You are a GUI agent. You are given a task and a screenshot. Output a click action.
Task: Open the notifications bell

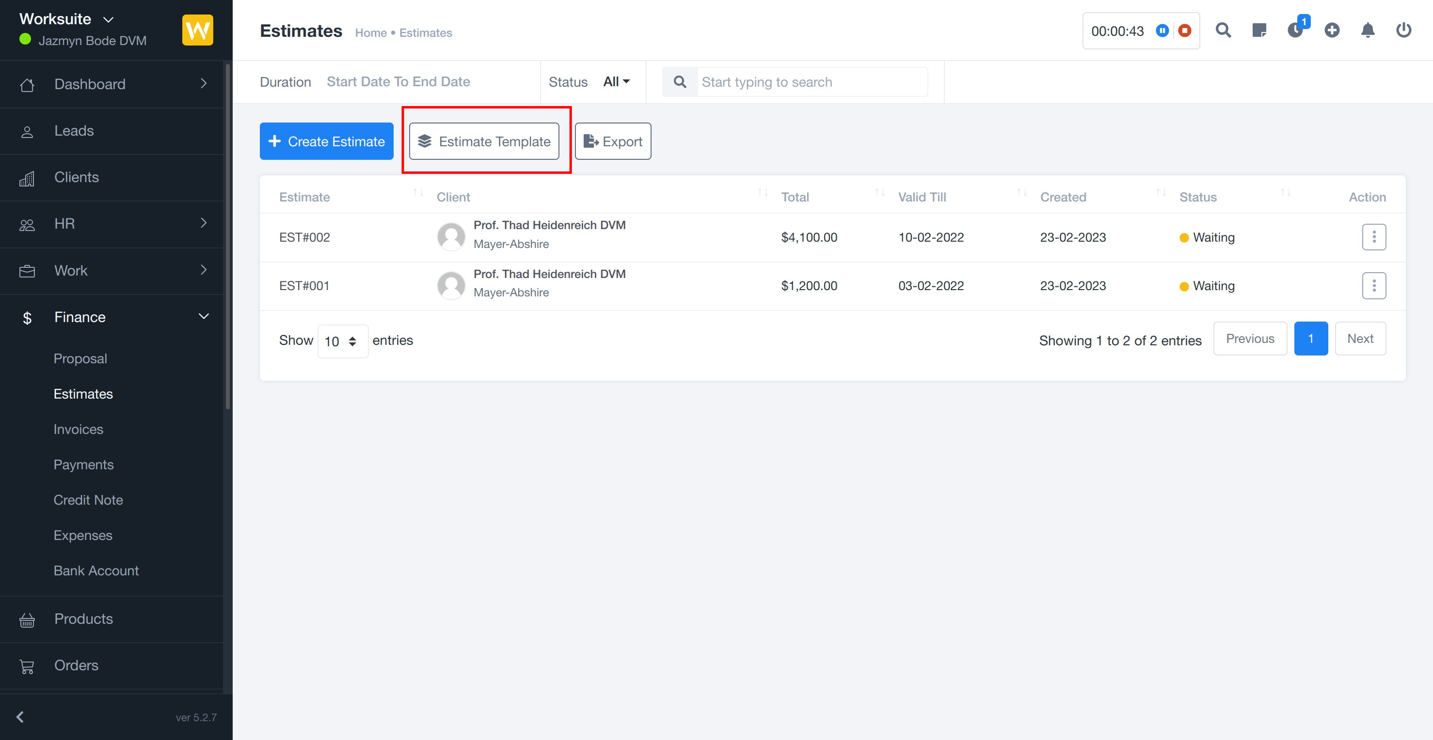coord(1368,30)
